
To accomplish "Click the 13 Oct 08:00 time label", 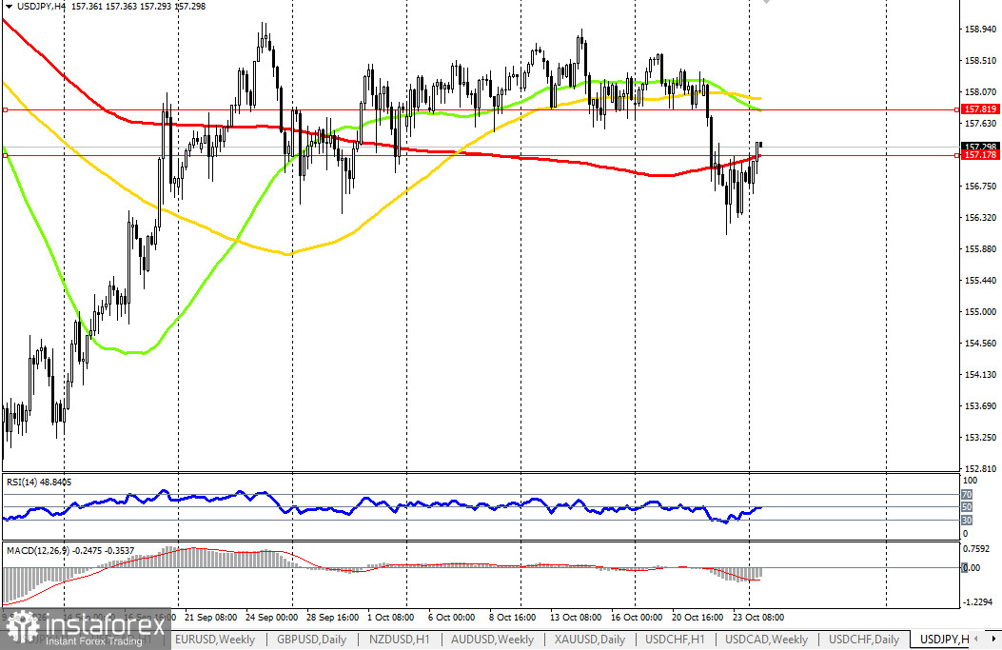I will coord(575,618).
